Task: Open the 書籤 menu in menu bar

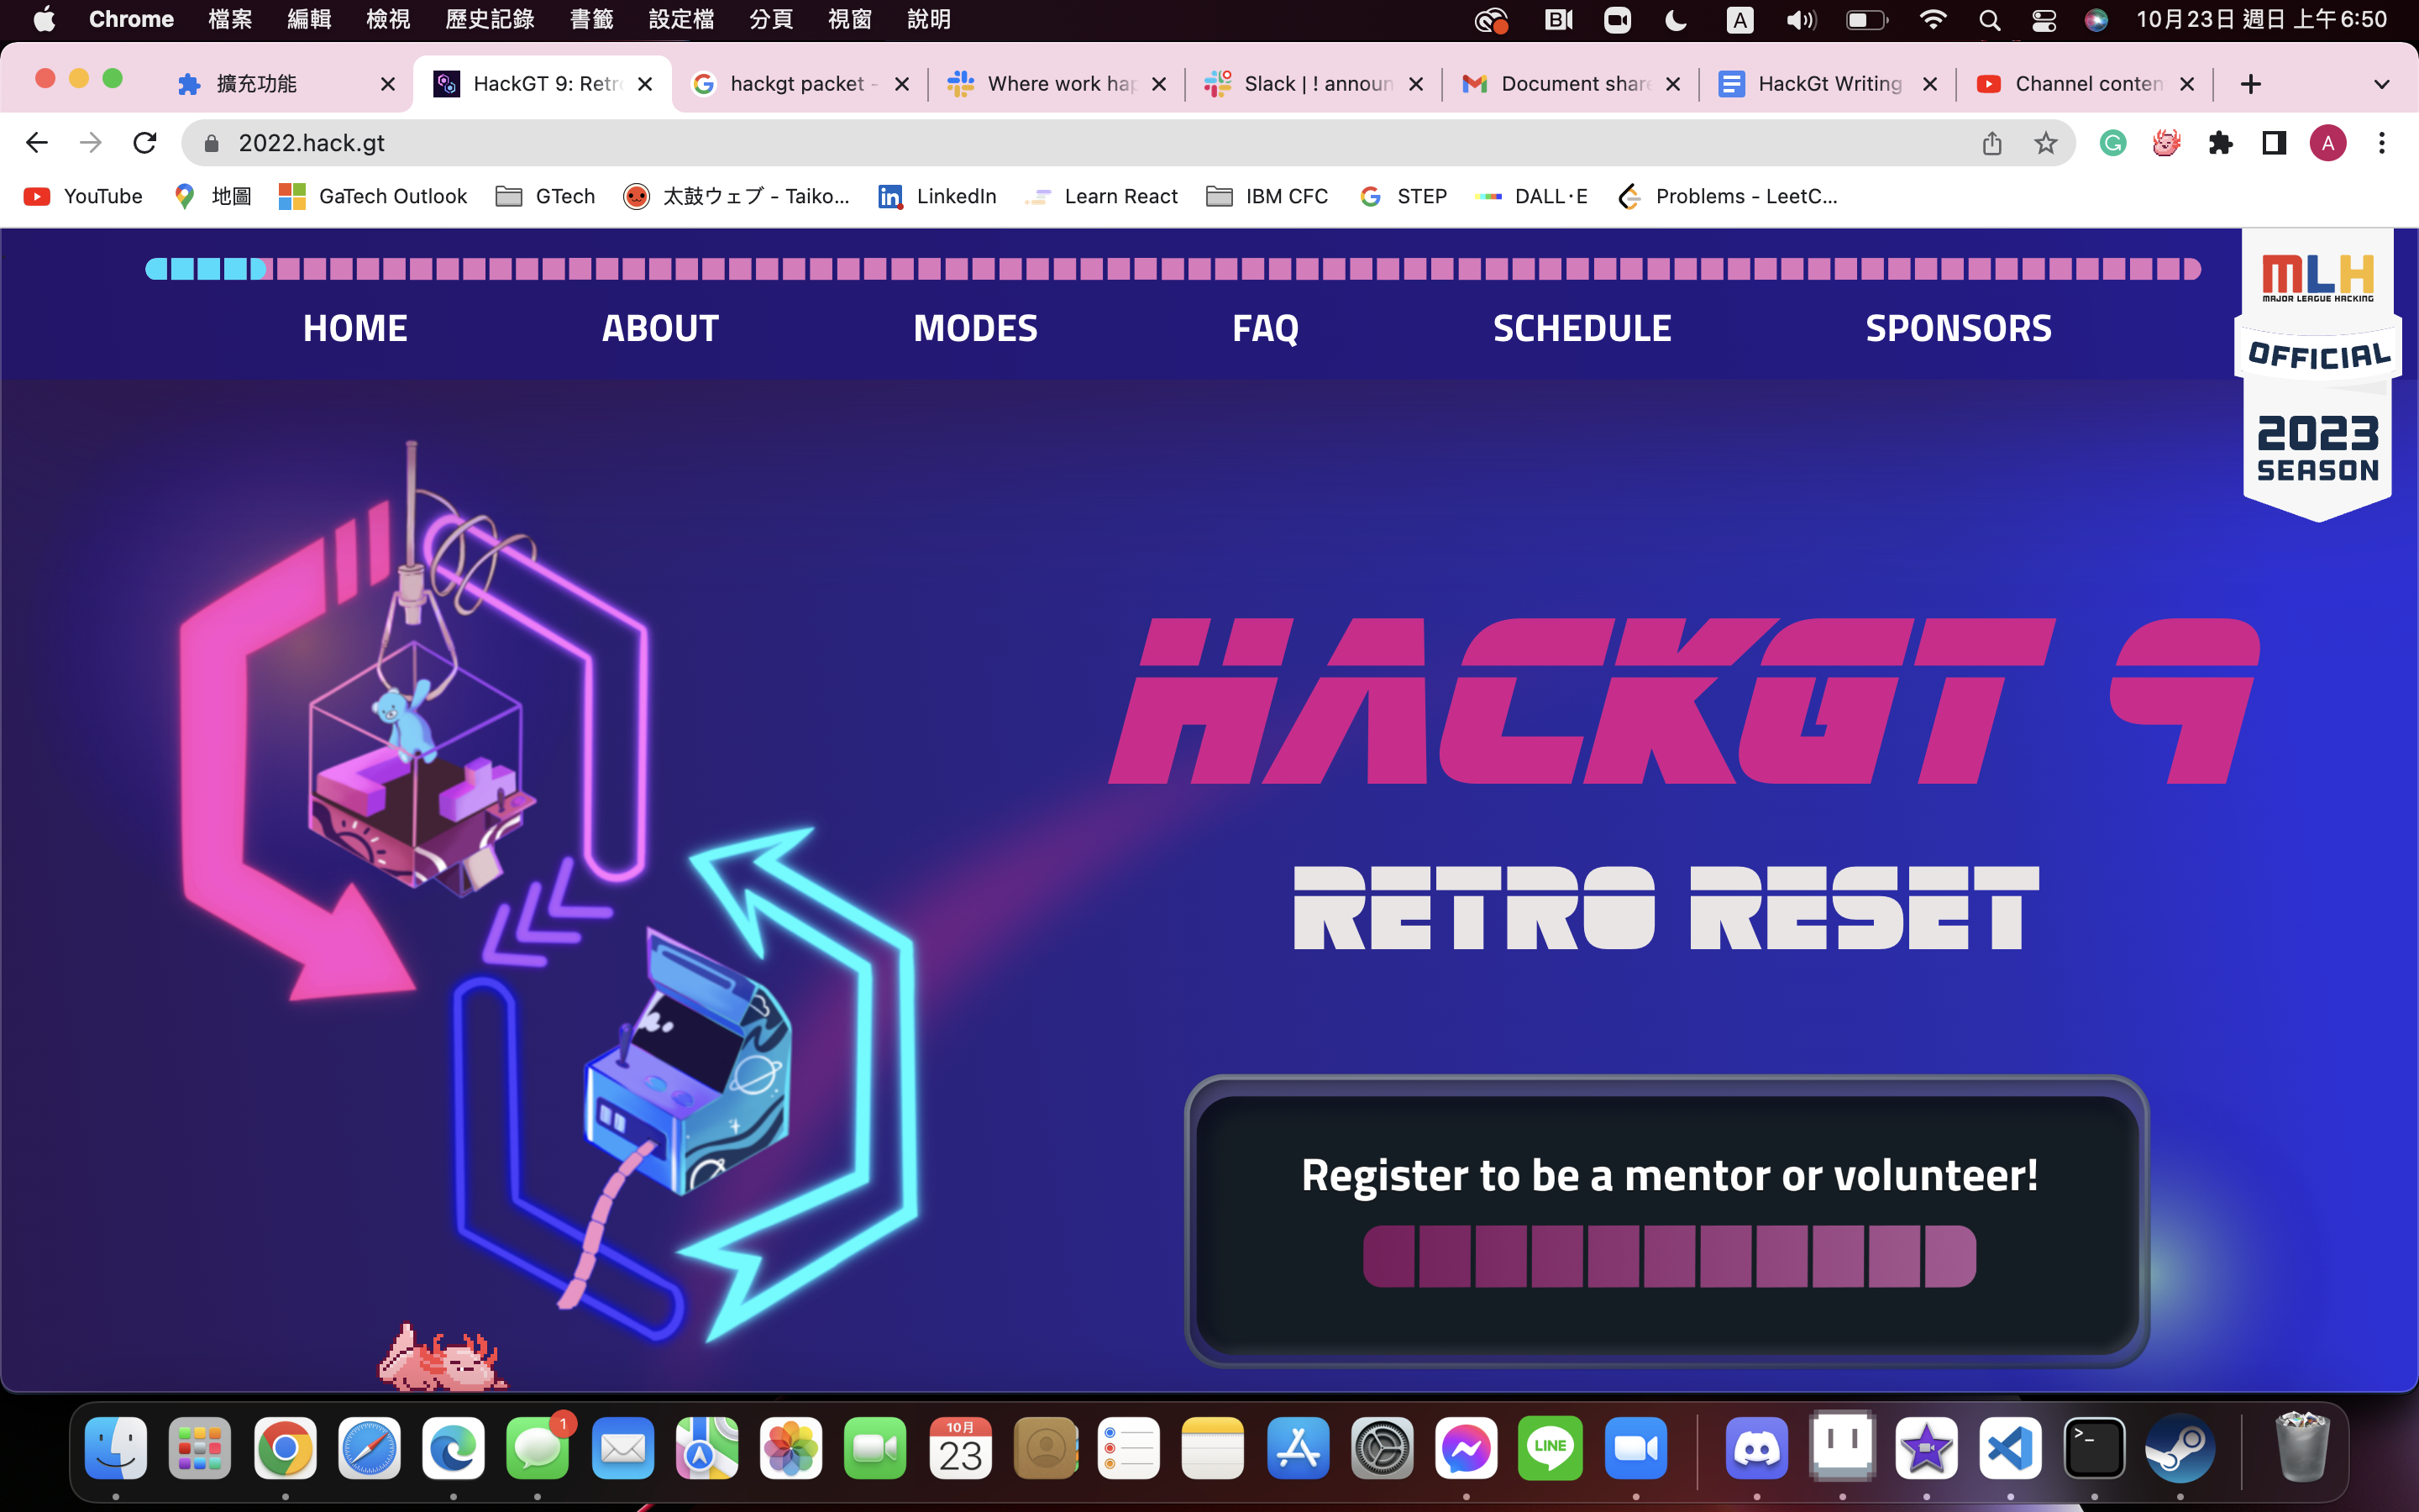Action: (590, 20)
